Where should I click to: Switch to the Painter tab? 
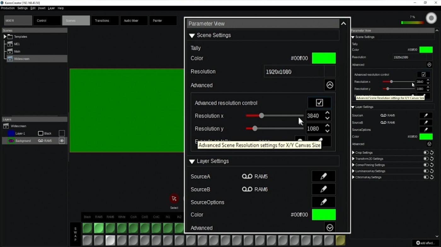[x=163, y=20]
